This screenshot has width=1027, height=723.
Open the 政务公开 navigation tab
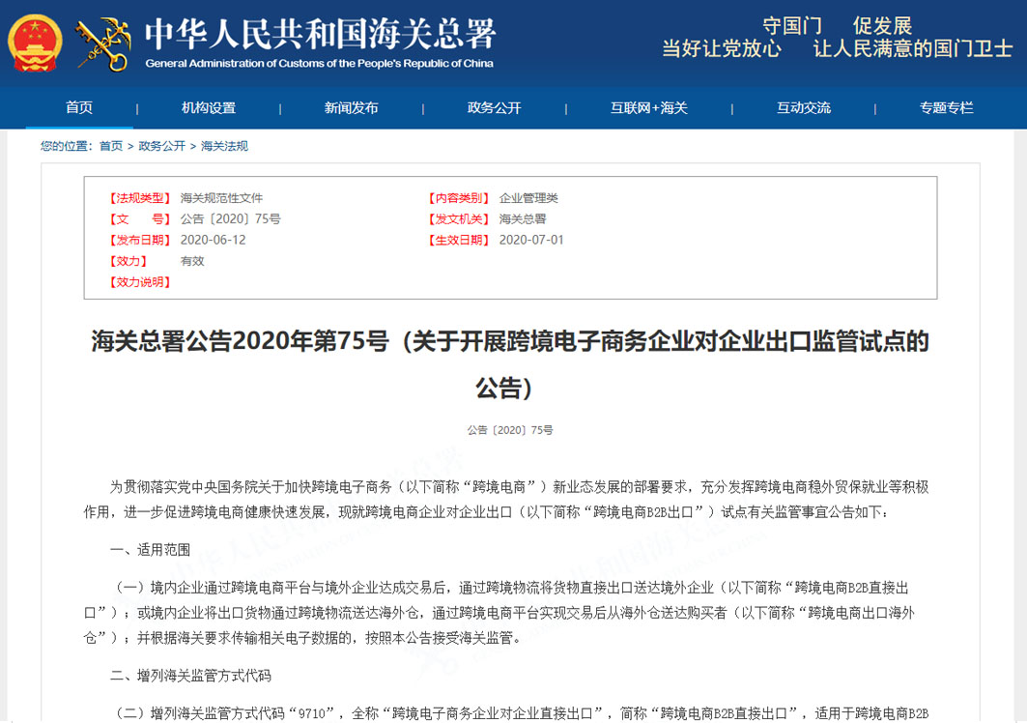pyautogui.click(x=495, y=107)
